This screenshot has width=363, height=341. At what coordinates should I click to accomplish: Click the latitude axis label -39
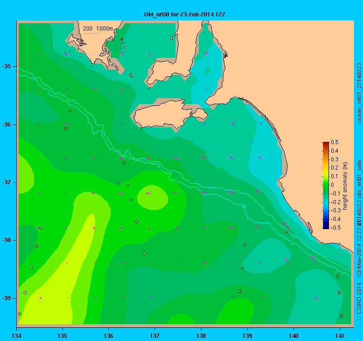point(6,298)
